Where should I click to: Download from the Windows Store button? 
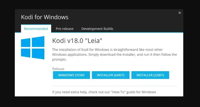click(x=71, y=75)
